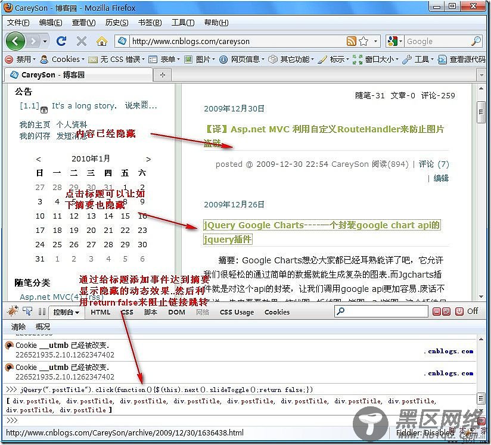Open the 其它功能 toolbar dropdown

click(x=291, y=59)
